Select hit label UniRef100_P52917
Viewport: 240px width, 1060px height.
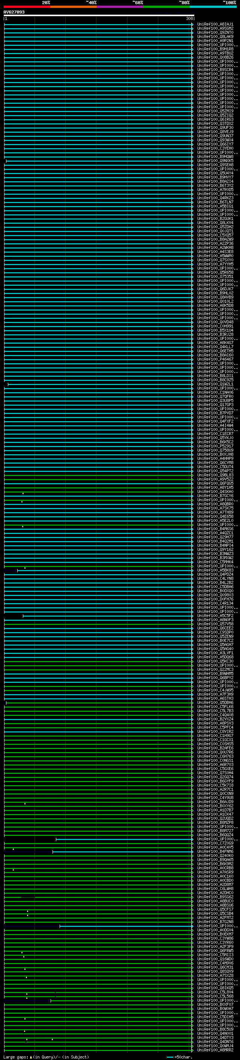point(215,446)
